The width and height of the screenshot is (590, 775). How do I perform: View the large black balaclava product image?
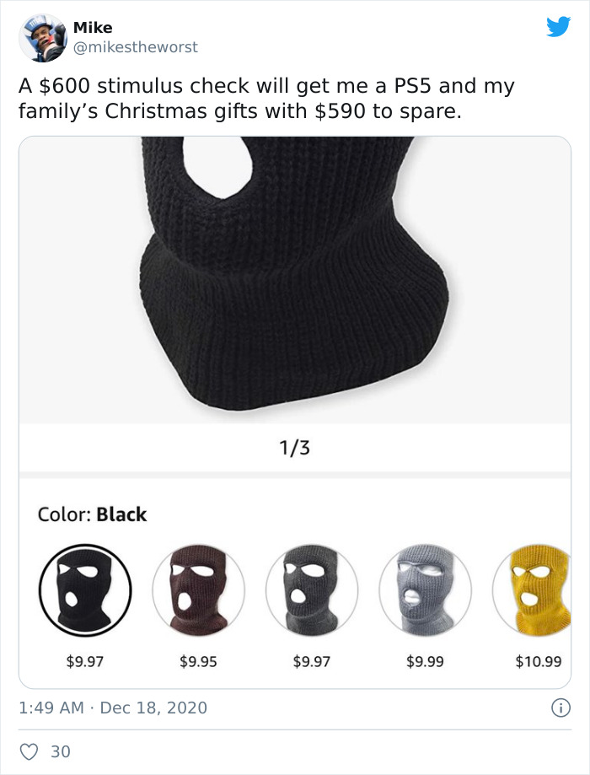click(x=295, y=280)
